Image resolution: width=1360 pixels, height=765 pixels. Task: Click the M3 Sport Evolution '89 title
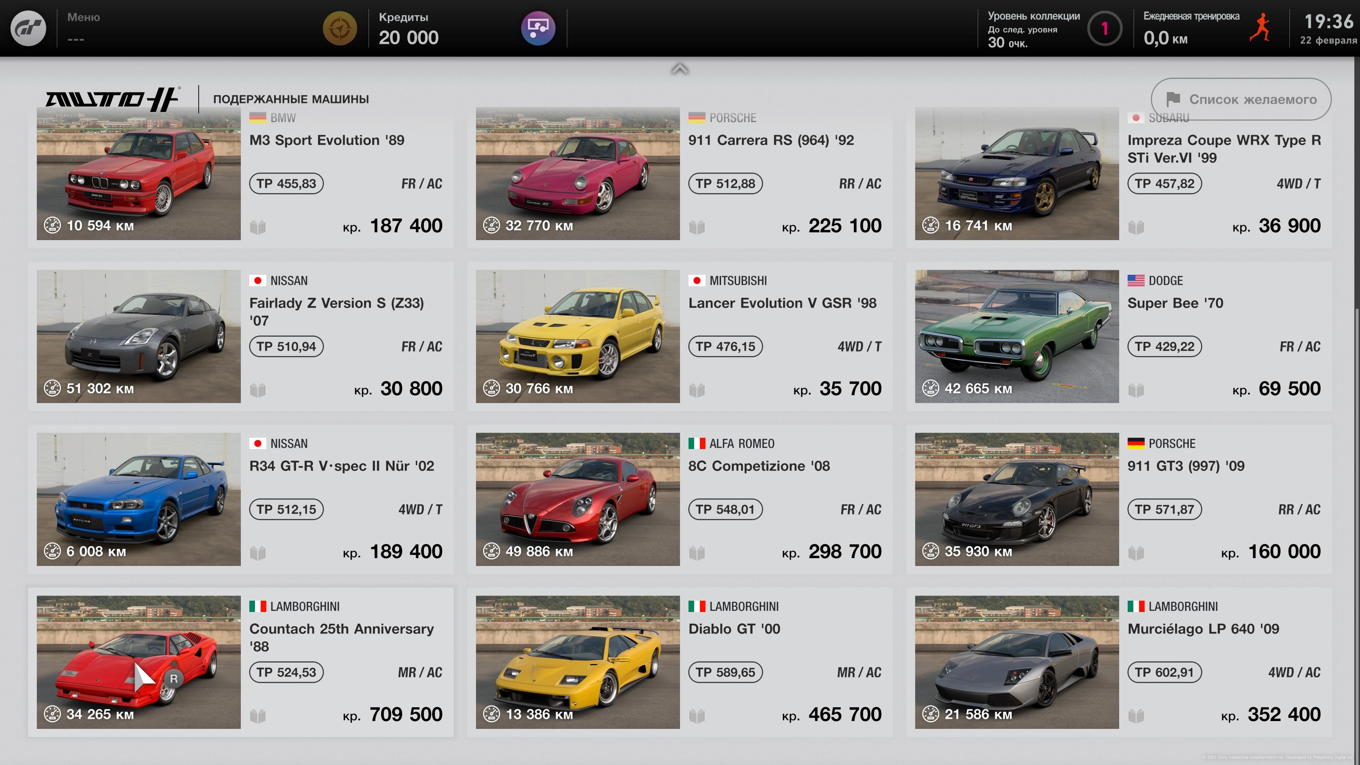click(327, 140)
